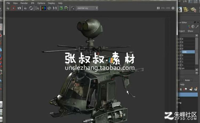This screenshot has height=123, width=200.
Task: Click the Redo Previous Render clapperboard icon
Action: tap(8, 8)
